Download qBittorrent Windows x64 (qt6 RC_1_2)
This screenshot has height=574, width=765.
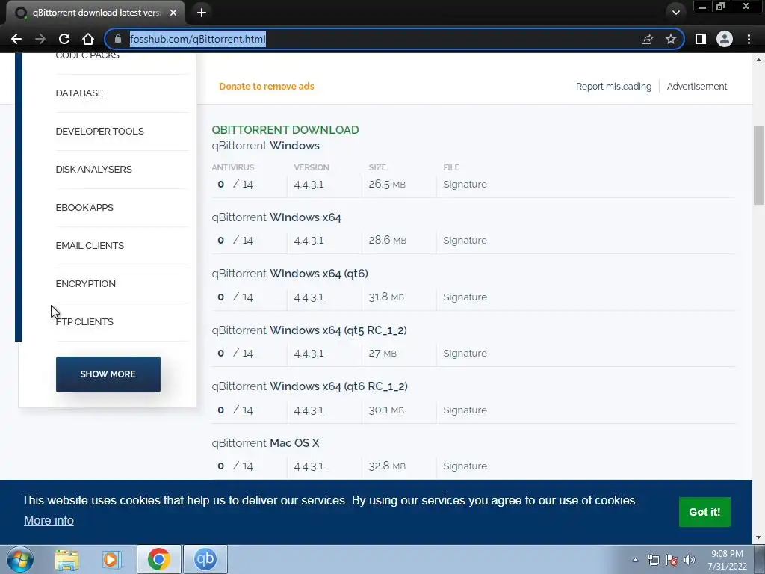point(310,386)
